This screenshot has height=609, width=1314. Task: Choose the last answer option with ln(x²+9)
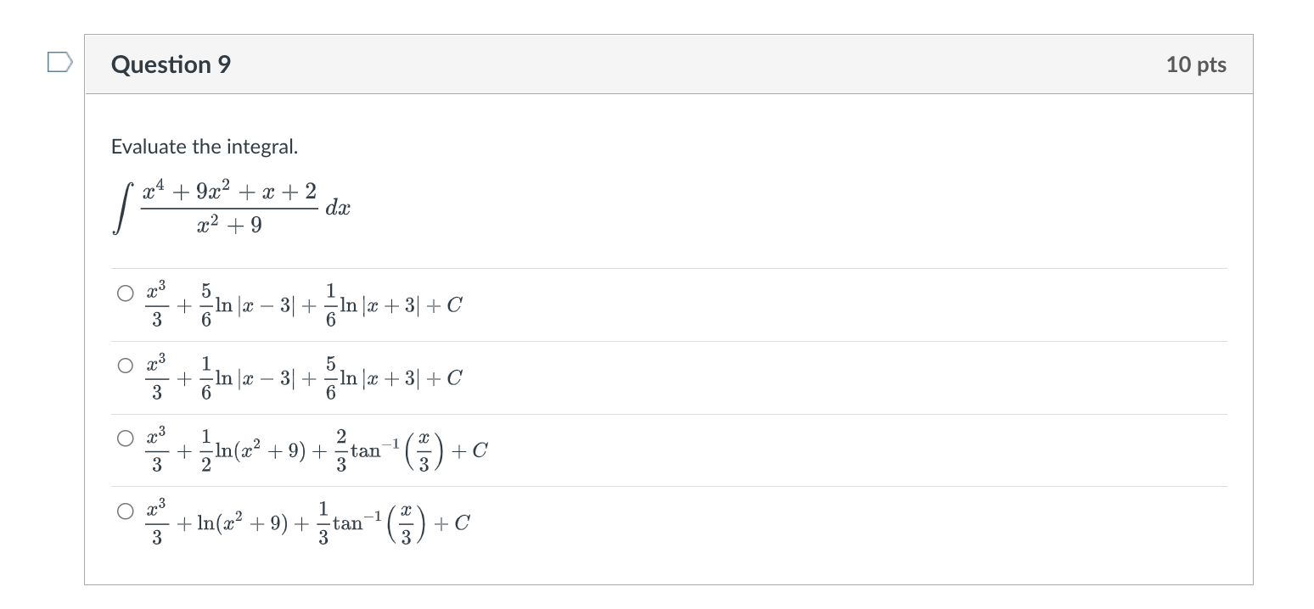(124, 511)
